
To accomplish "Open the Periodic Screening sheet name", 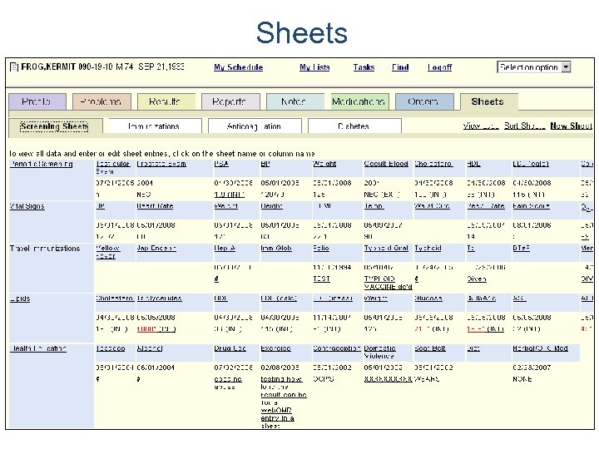I will 42,164.
